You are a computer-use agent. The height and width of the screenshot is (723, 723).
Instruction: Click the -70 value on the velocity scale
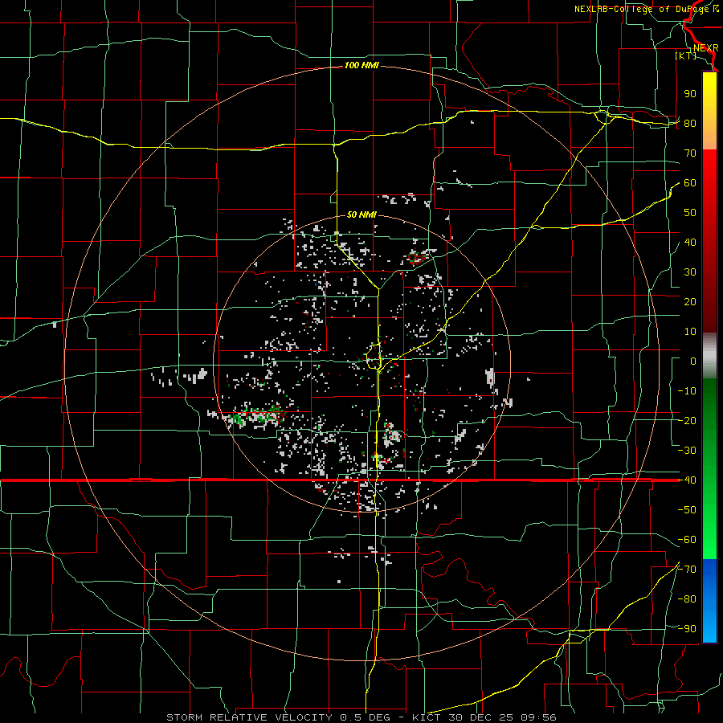pos(687,570)
